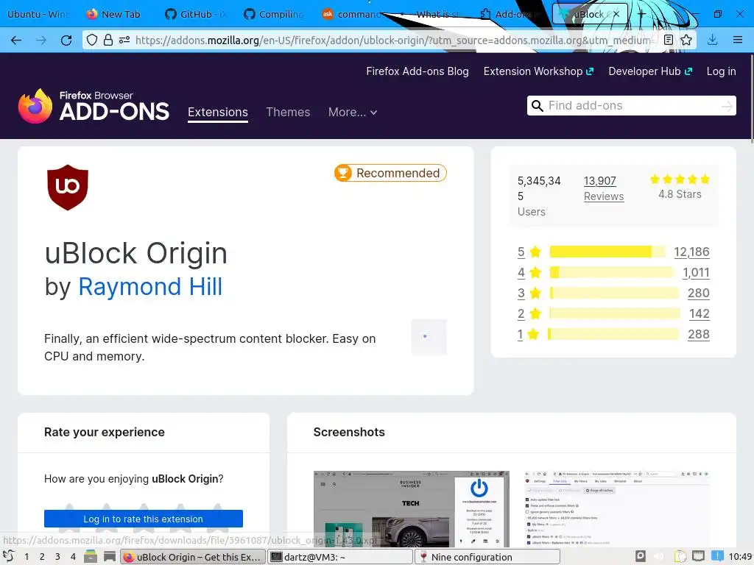
Task: Open the file manager icon in the taskbar
Action: (x=91, y=556)
